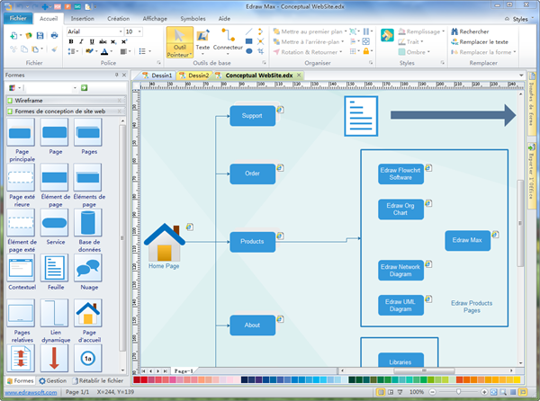The image size is (540, 401).
Task: Select the Products box on canvas
Action: tap(252, 242)
